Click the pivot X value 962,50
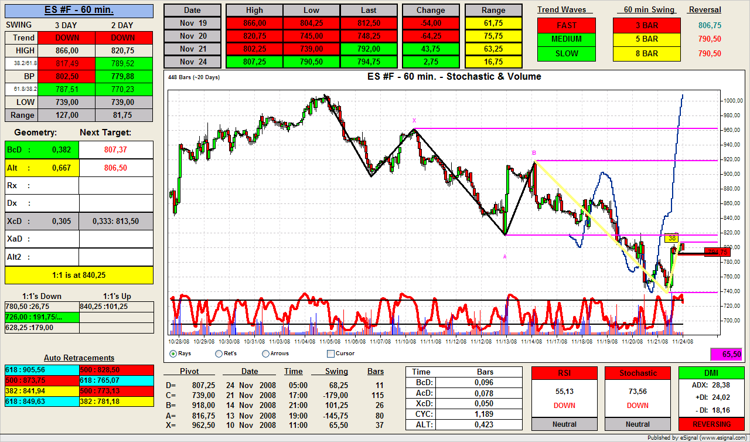The image size is (750, 442). click(x=204, y=425)
